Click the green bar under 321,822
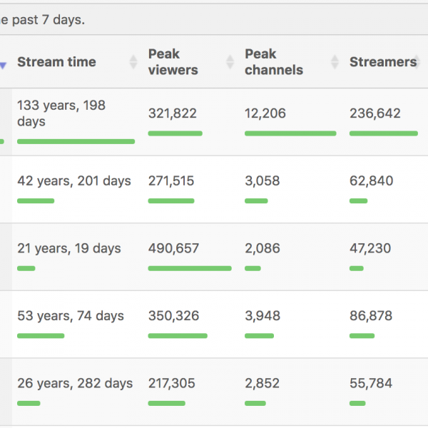428x428 pixels. tap(175, 133)
